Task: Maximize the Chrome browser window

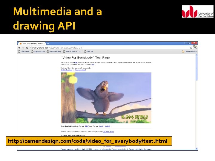Action: pos(189,43)
